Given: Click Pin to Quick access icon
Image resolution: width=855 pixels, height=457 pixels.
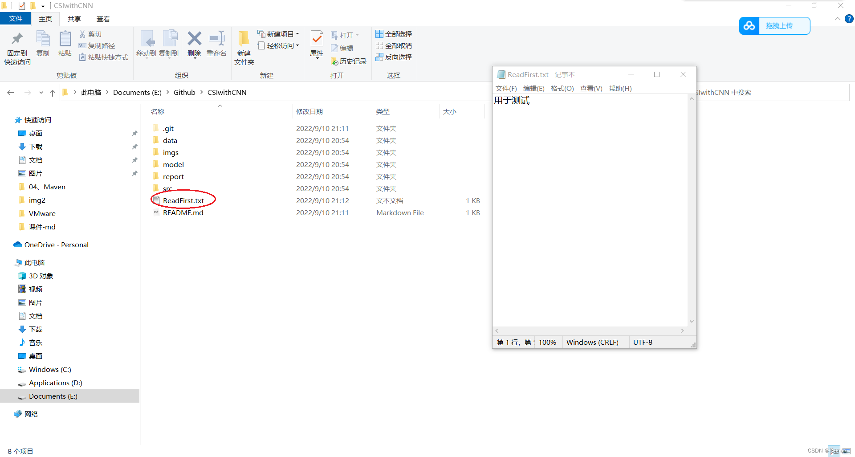Looking at the screenshot, I should 17,39.
